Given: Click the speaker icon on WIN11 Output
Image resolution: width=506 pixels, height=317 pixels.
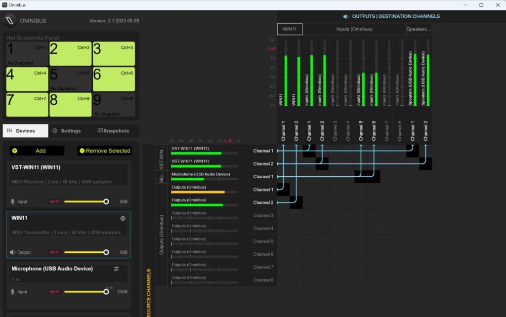Looking at the screenshot, I should [x=12, y=252].
